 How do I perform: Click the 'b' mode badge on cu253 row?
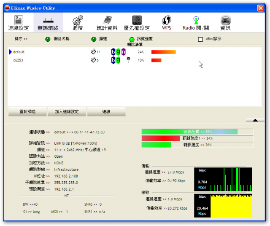113,60
